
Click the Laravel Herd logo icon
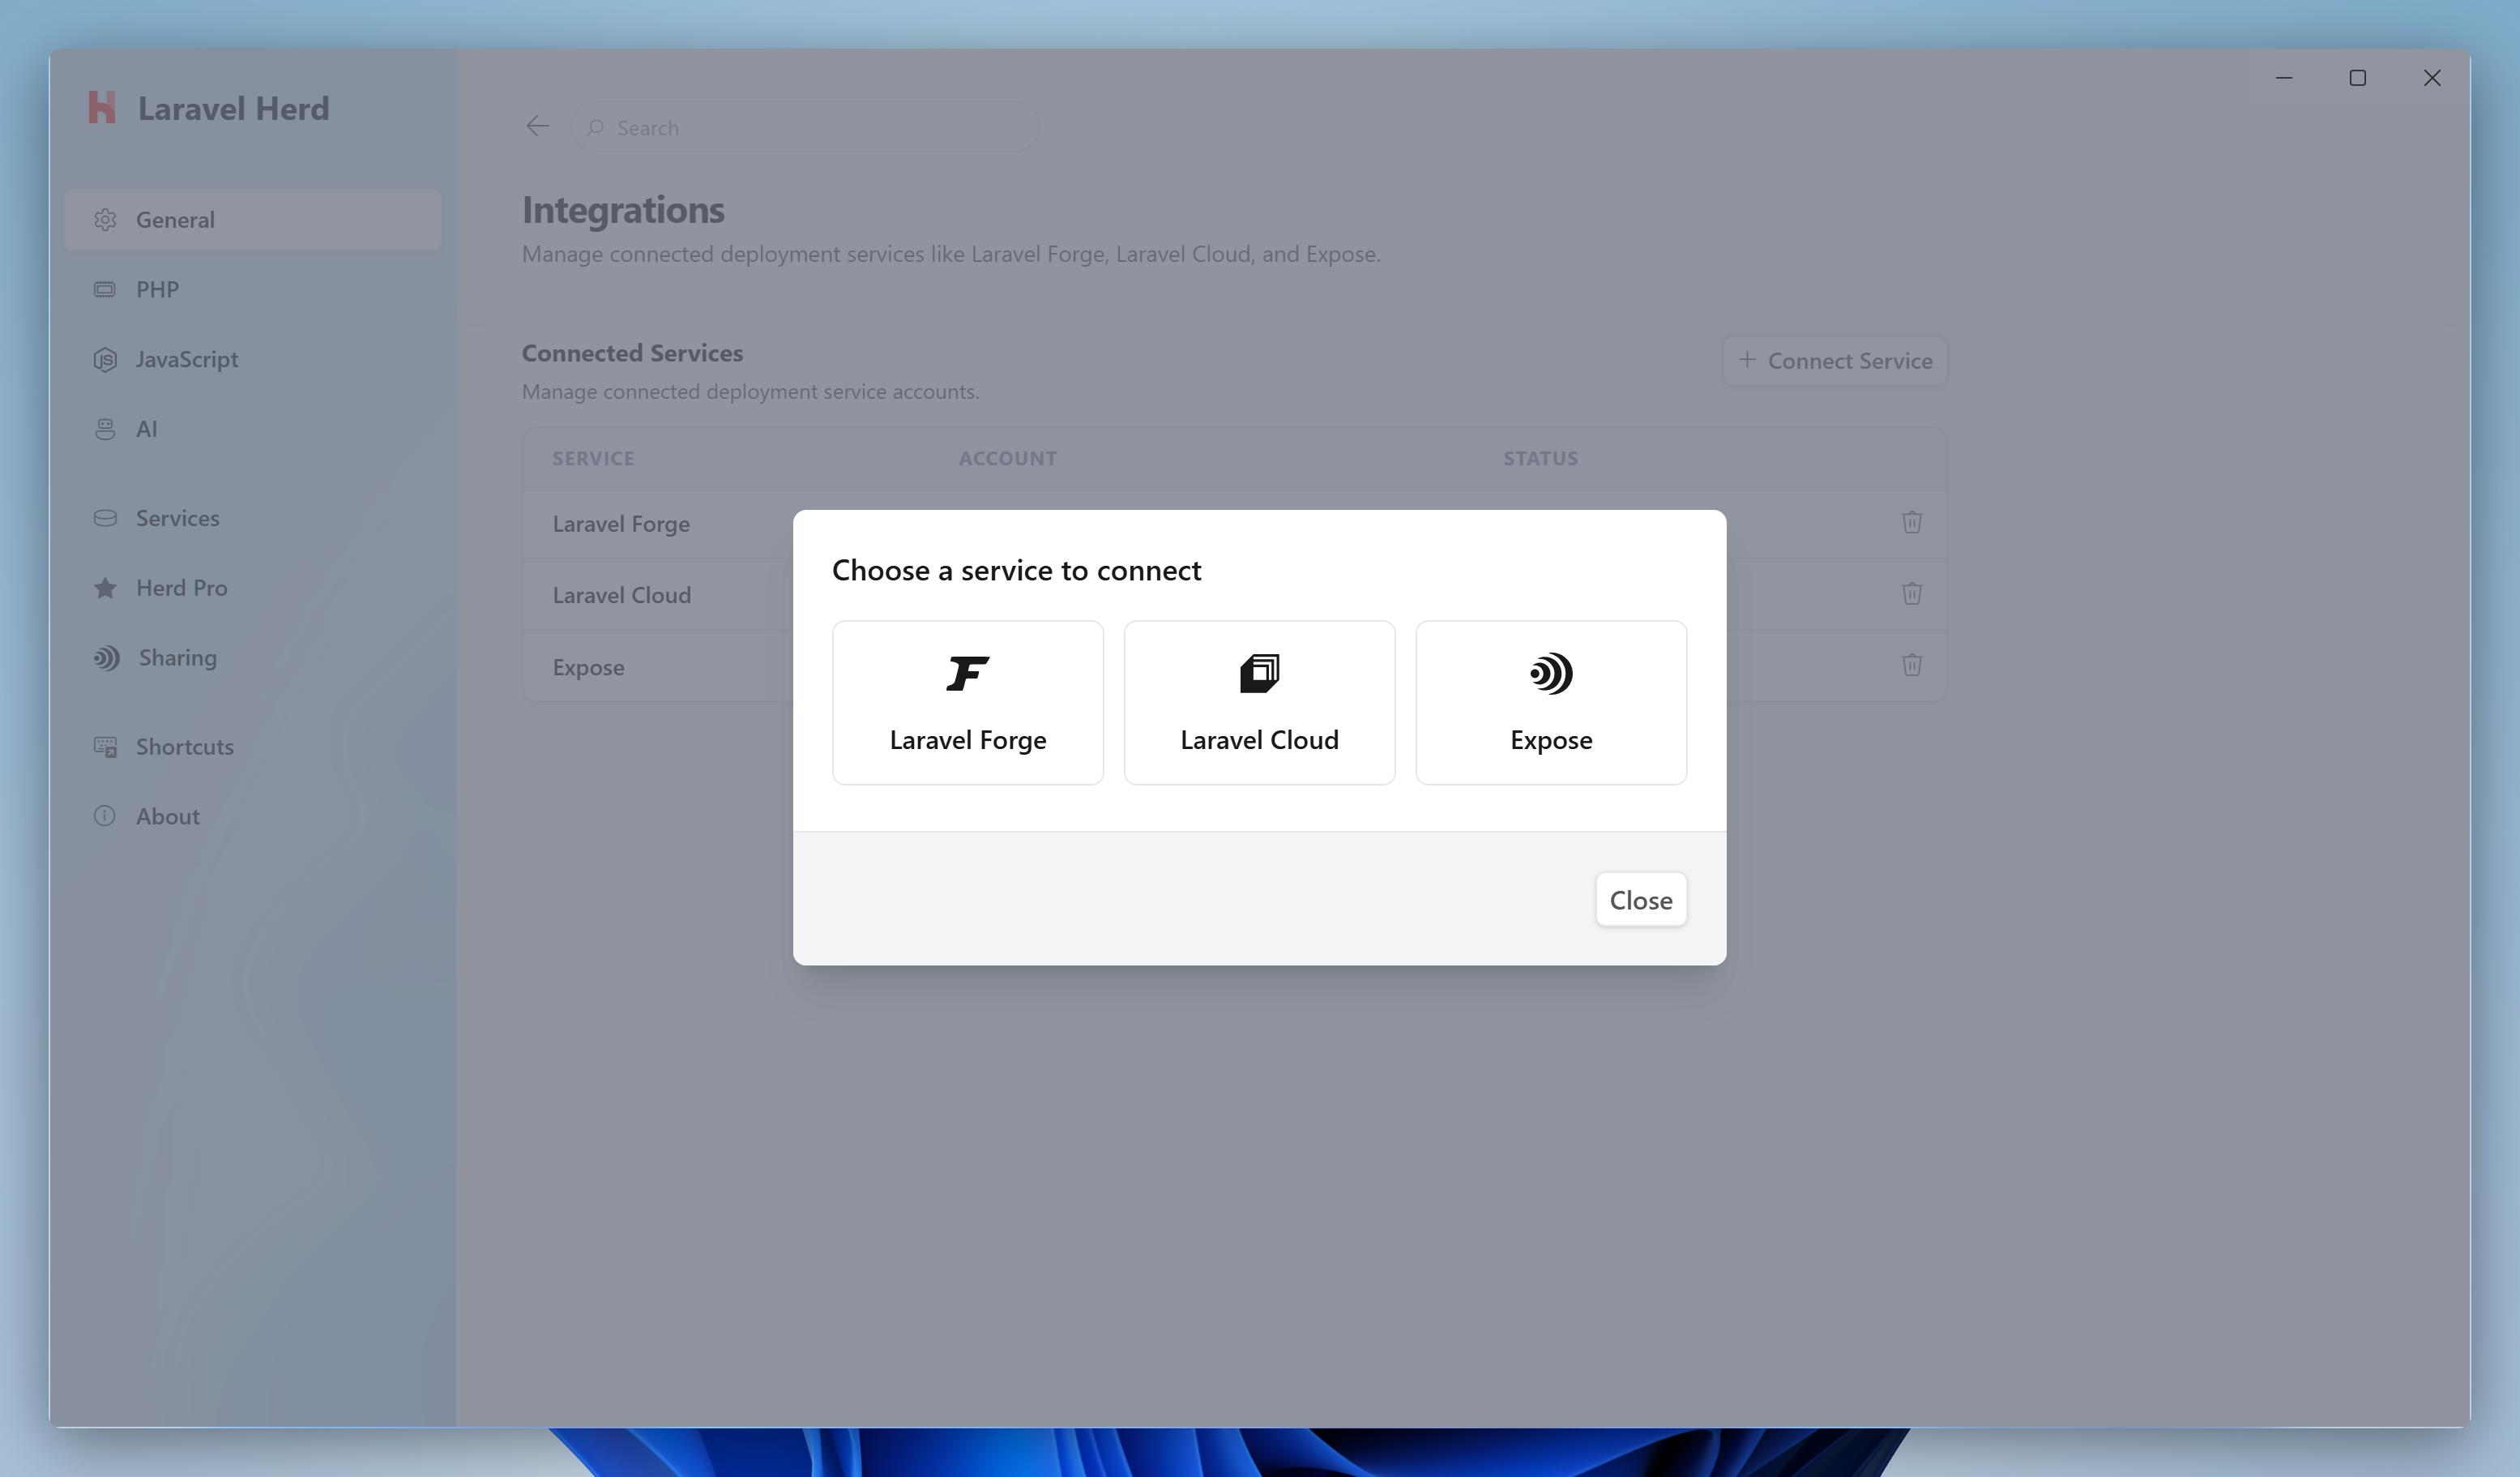tap(102, 107)
